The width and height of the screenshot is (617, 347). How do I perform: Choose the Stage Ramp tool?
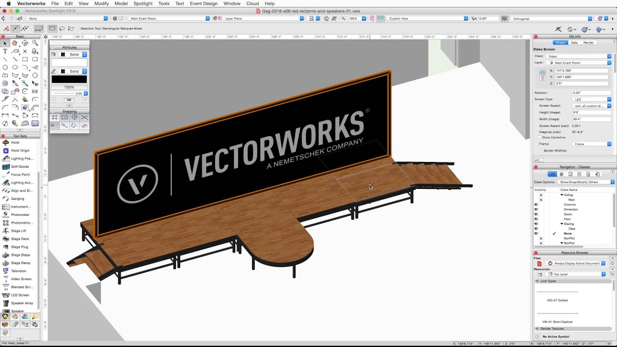[x=19, y=263]
